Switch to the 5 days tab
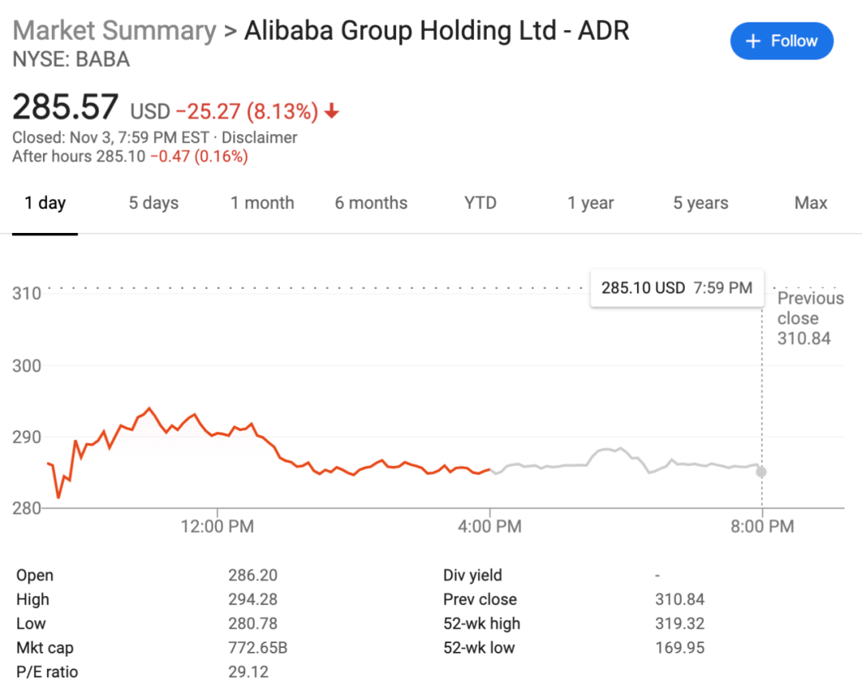The width and height of the screenshot is (862, 695). [x=154, y=203]
